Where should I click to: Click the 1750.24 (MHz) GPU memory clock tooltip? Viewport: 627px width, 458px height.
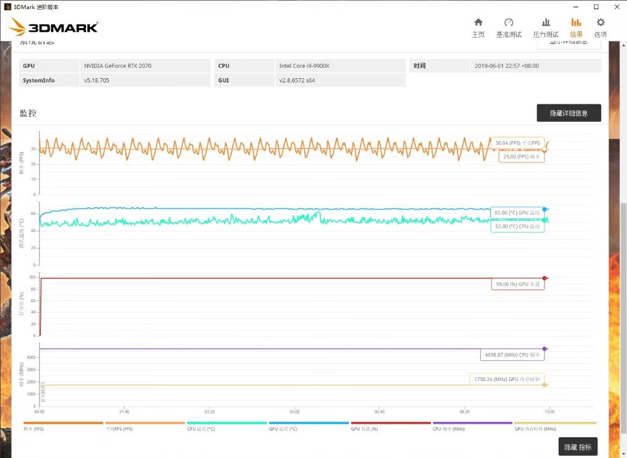coord(507,379)
